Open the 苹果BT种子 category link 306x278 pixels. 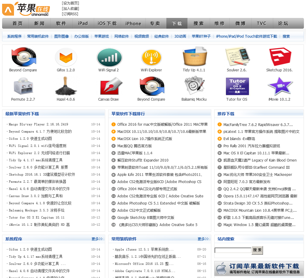201,36
